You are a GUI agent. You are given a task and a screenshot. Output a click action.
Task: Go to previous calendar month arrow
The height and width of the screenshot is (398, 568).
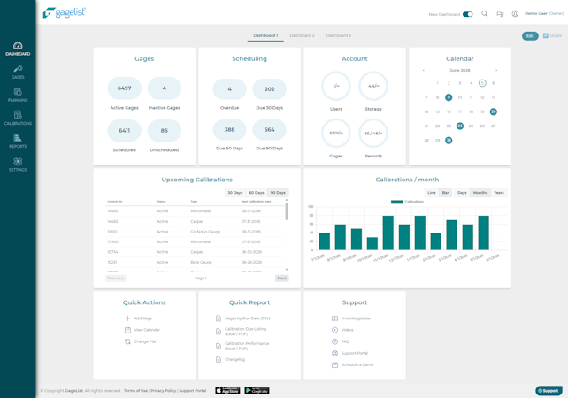click(x=423, y=70)
